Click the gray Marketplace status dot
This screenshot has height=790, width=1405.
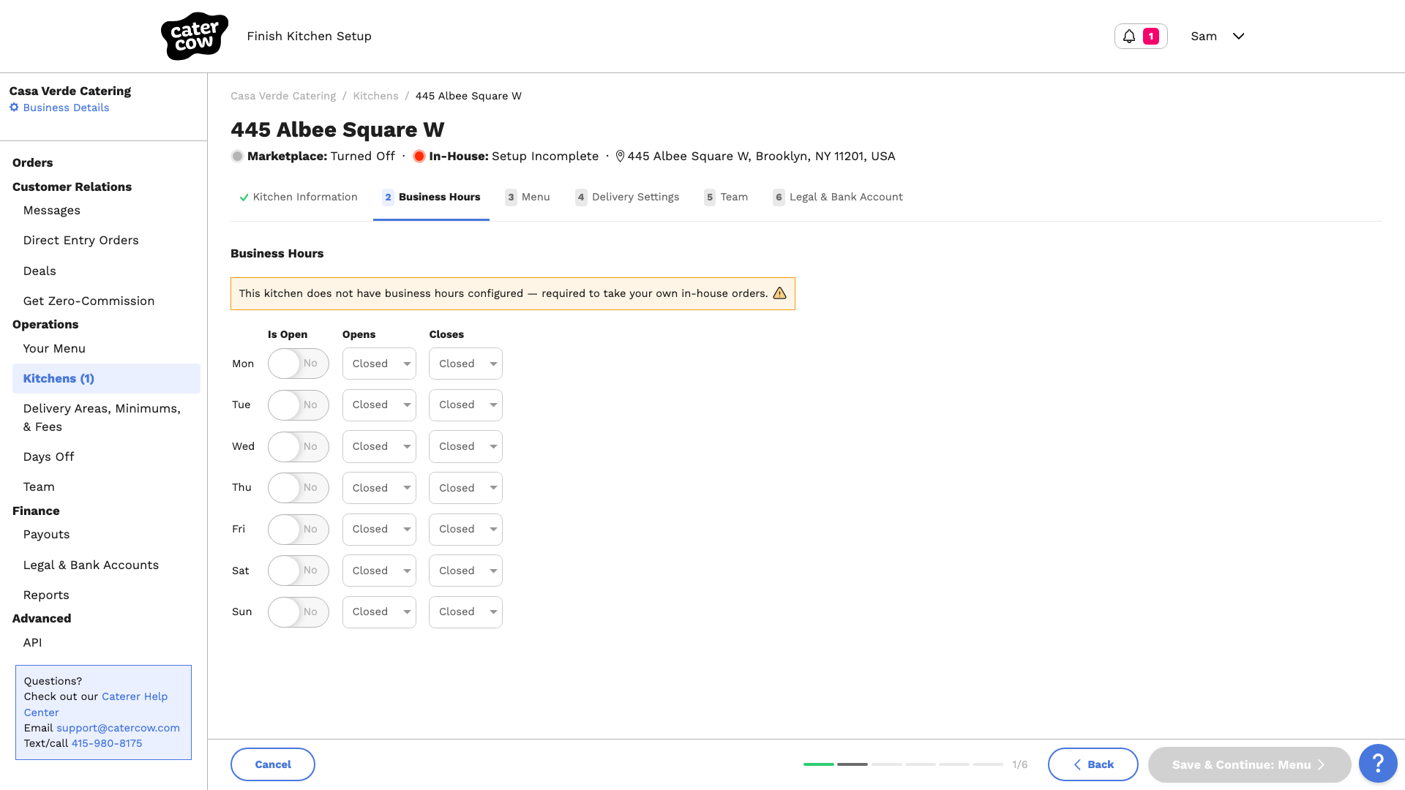pos(237,157)
